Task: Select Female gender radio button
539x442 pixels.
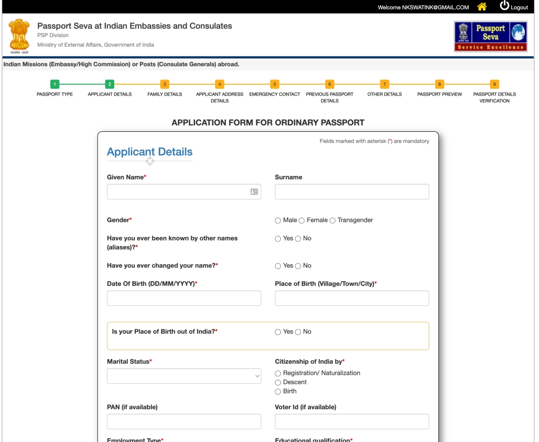Action: [x=301, y=221]
